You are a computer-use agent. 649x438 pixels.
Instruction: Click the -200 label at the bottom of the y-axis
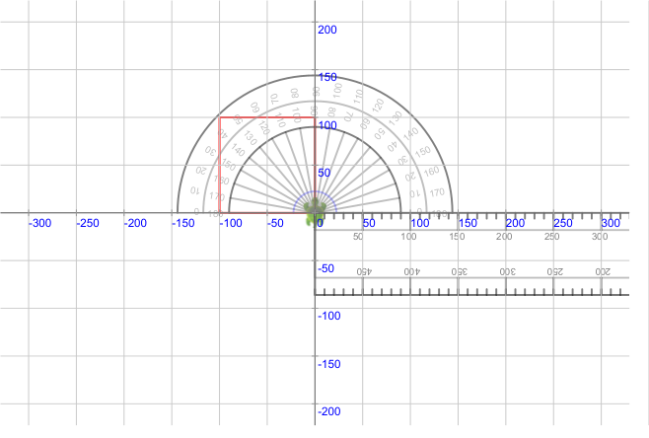[328, 411]
